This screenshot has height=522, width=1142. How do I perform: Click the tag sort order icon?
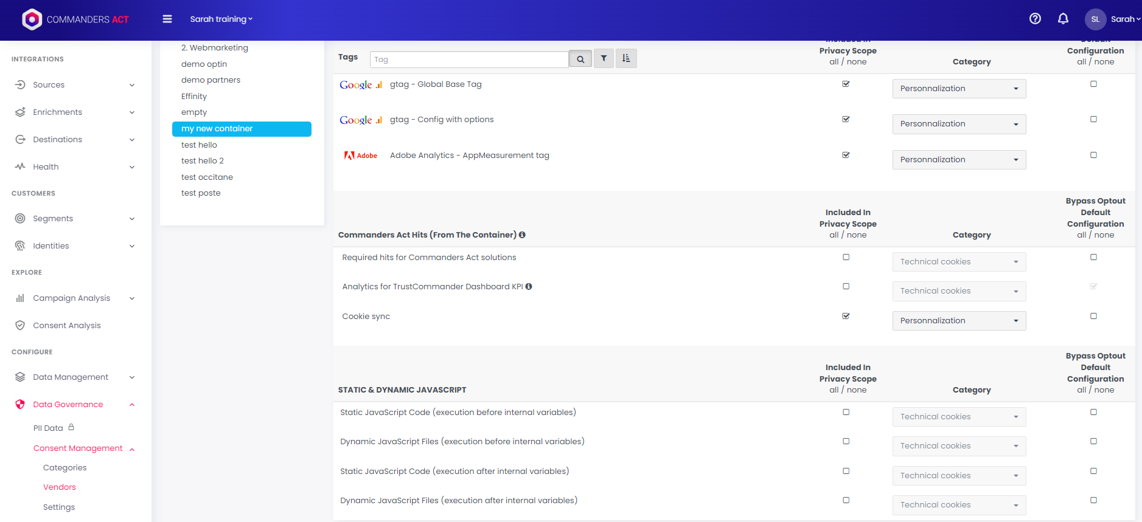[x=626, y=58]
